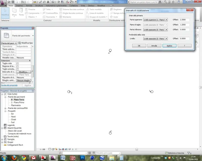Select the Porta door tool

(21, 12)
